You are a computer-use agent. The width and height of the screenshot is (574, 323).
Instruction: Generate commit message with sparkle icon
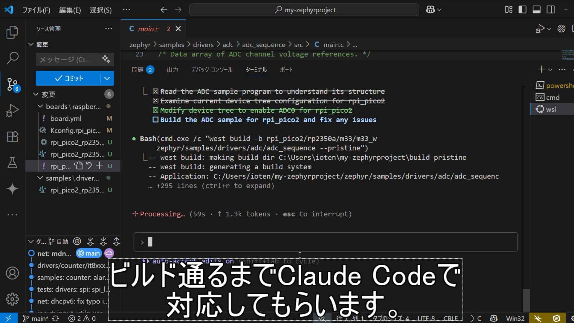pos(106,59)
